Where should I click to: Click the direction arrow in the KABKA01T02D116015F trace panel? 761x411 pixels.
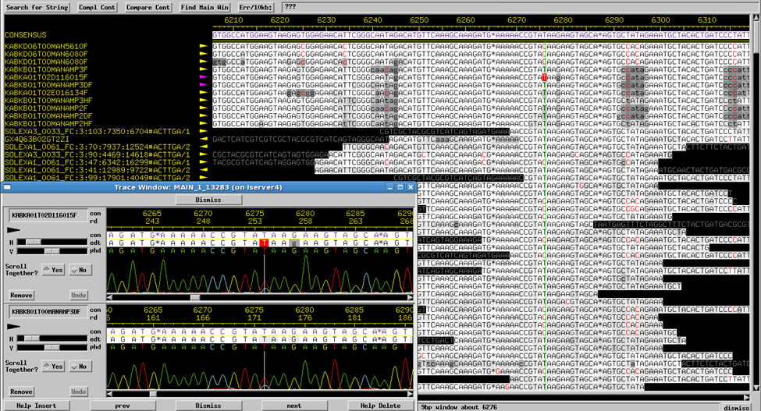tap(15, 231)
